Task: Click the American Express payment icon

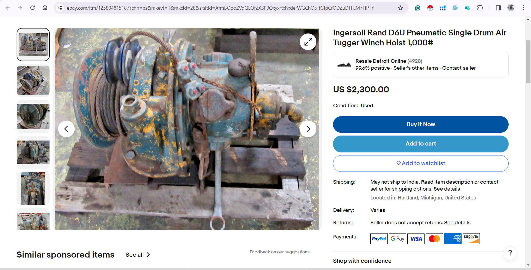Action: (453, 239)
